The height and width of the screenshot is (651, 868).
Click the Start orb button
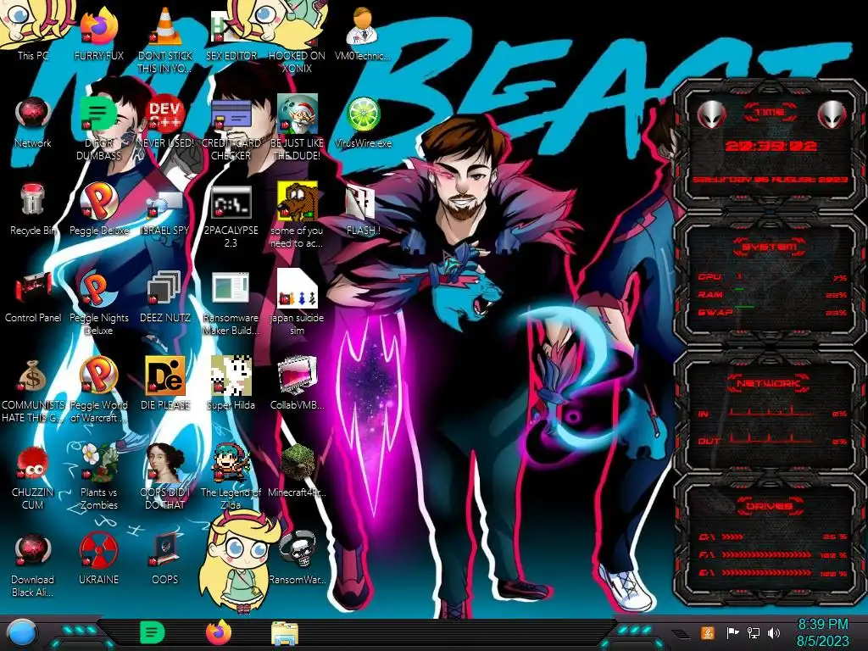coord(21,632)
